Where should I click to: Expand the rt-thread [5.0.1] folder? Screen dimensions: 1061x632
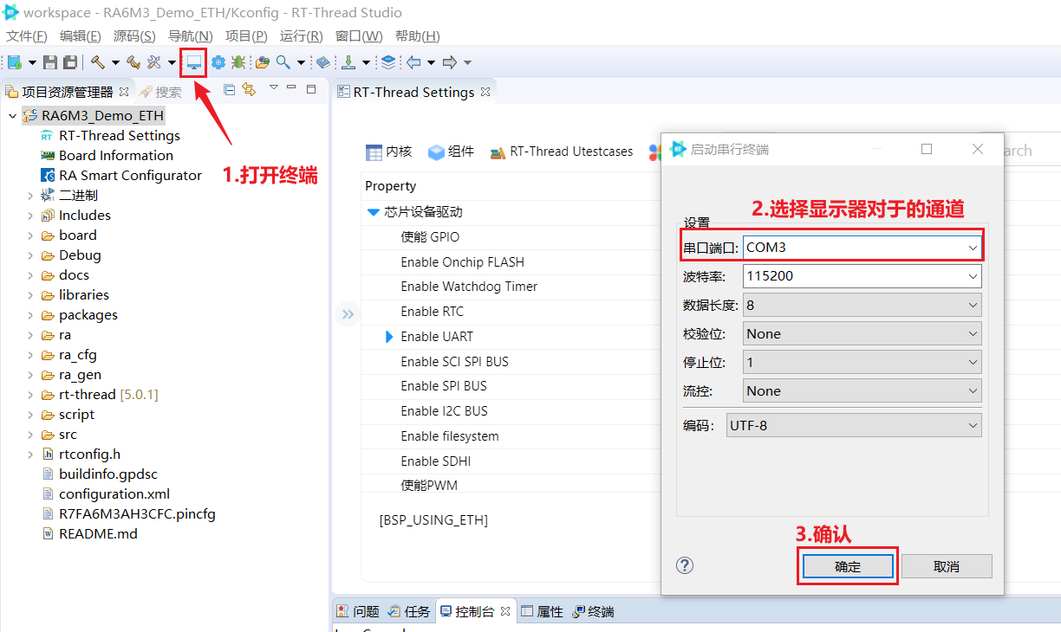pos(30,395)
